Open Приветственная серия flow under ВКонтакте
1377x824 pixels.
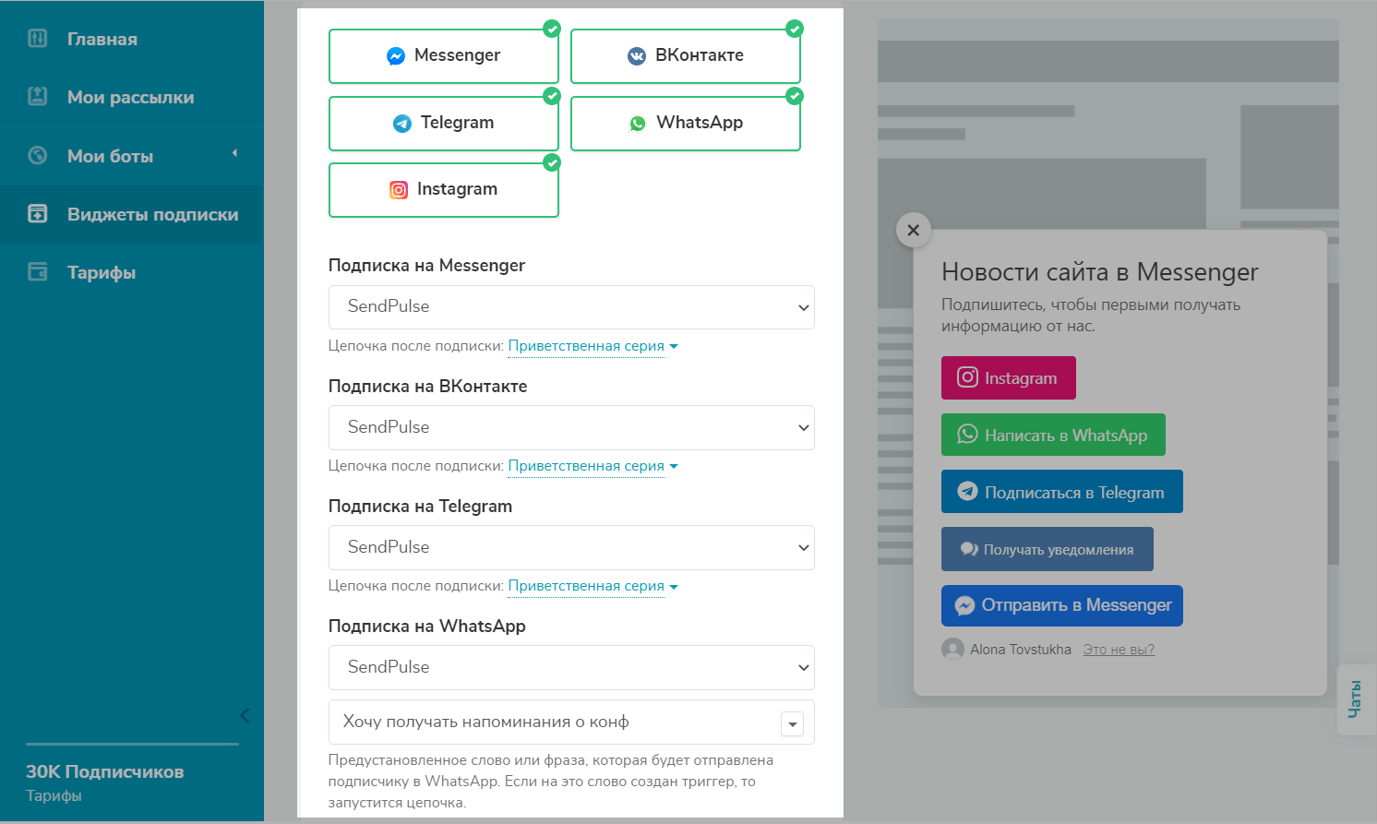click(593, 466)
